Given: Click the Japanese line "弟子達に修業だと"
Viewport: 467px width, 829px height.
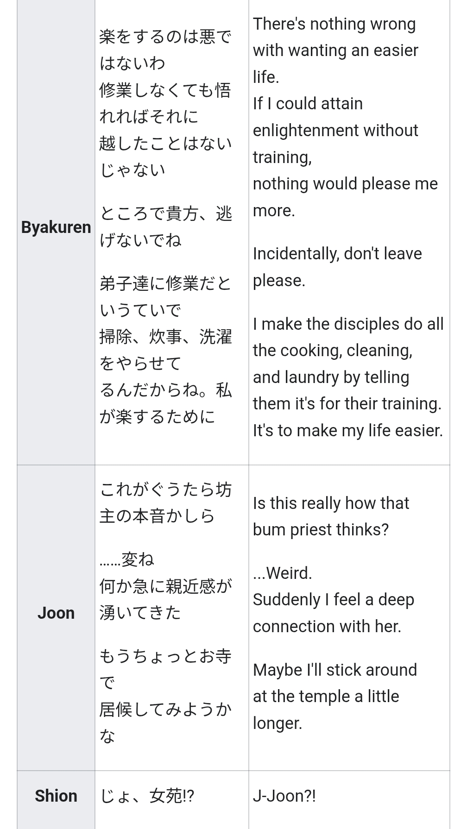Looking at the screenshot, I should [x=165, y=283].
